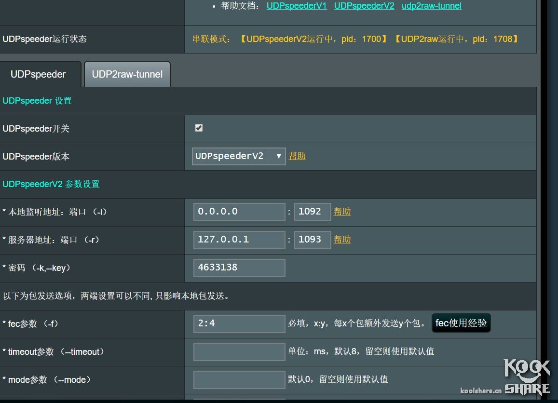Click the empty timeout参数 input field
558x403 pixels.
(239, 351)
